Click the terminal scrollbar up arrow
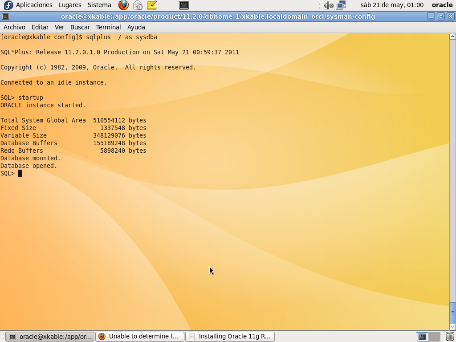Screen dimensions: 456x342 point(452,37)
